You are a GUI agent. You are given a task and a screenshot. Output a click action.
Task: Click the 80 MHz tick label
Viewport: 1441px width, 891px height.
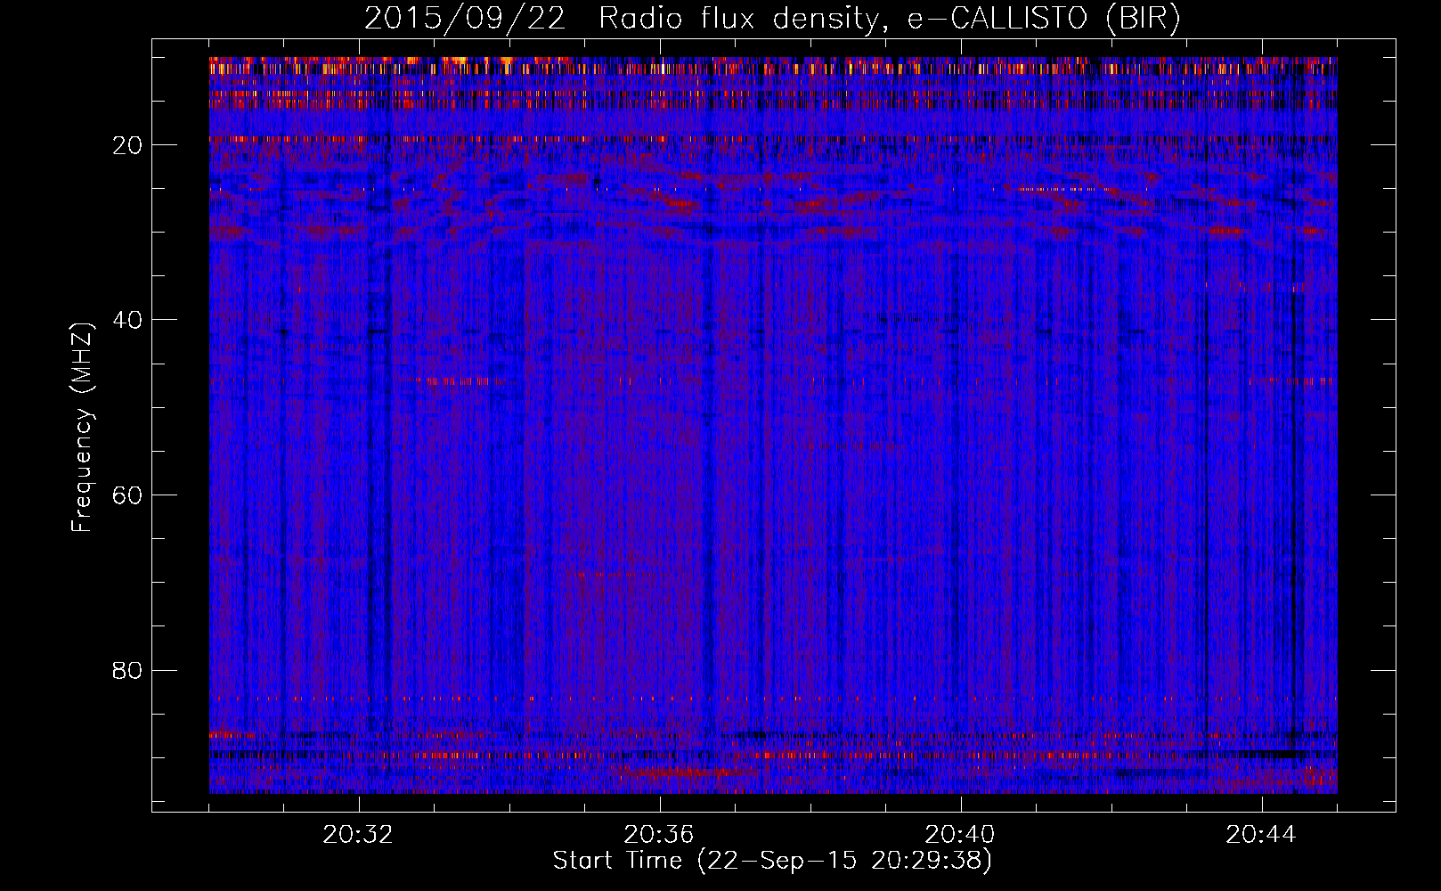[128, 670]
